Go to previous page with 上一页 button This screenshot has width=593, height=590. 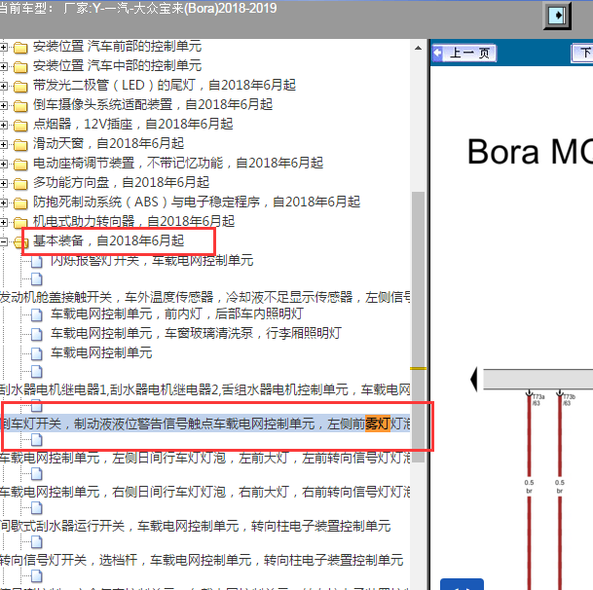pyautogui.click(x=464, y=53)
